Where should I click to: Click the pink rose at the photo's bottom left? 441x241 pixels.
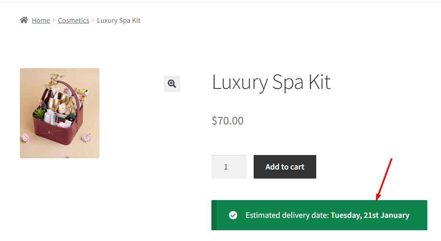click(25, 138)
